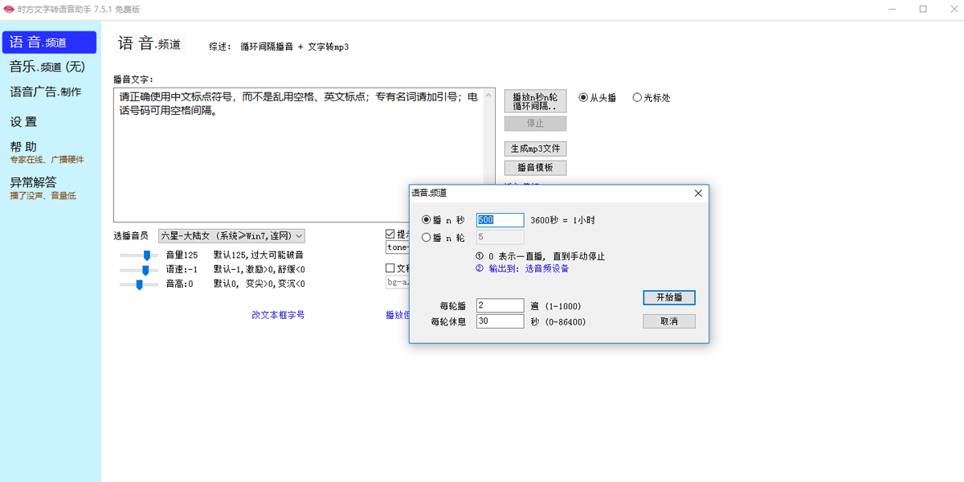
Task: Choose 光标处 playback start option
Action: pos(637,98)
